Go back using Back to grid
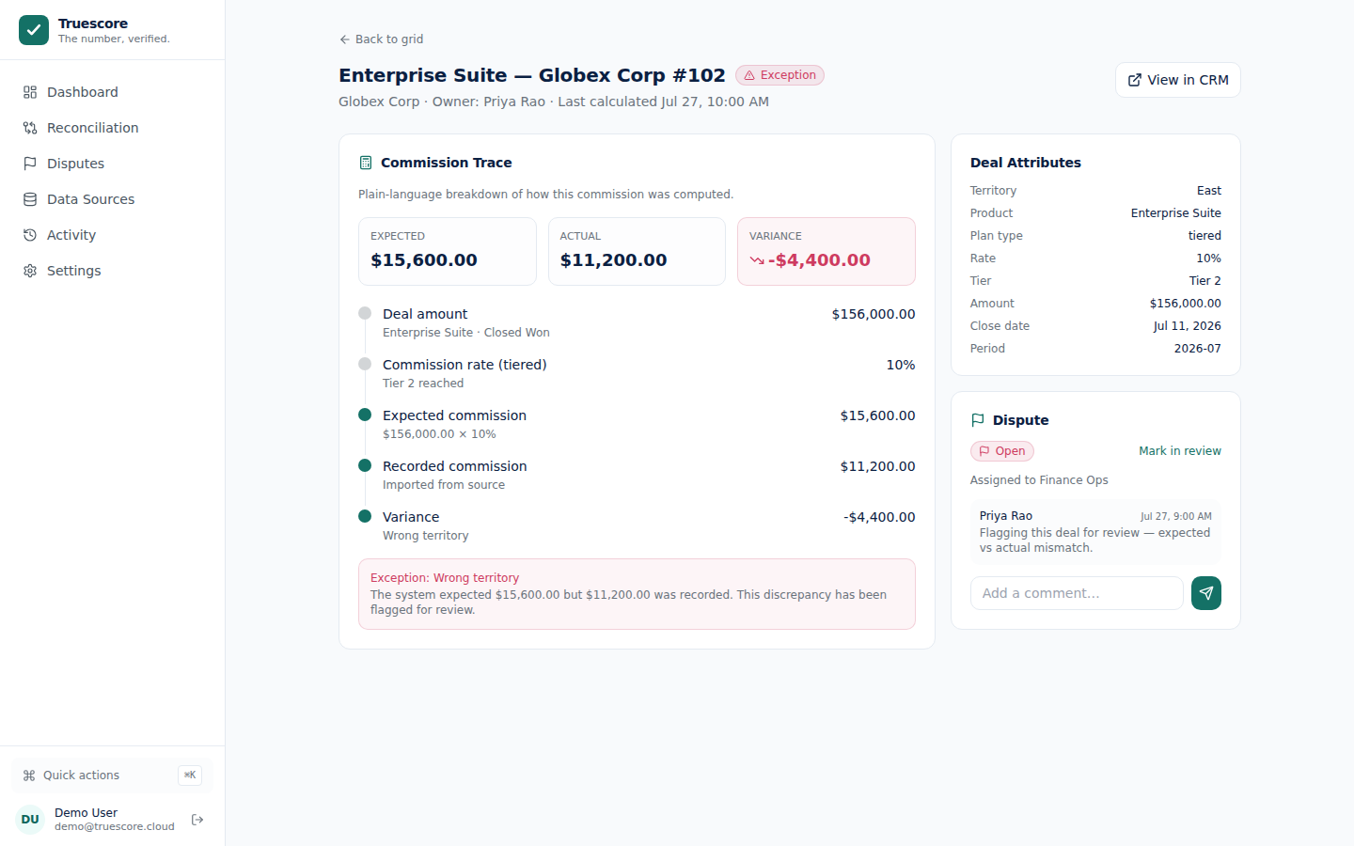This screenshot has width=1354, height=846. click(381, 39)
